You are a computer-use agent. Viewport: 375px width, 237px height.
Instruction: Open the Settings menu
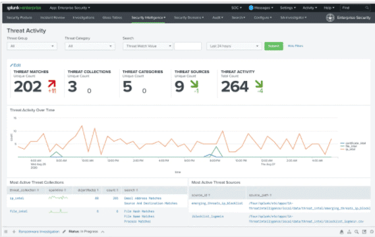288,8
